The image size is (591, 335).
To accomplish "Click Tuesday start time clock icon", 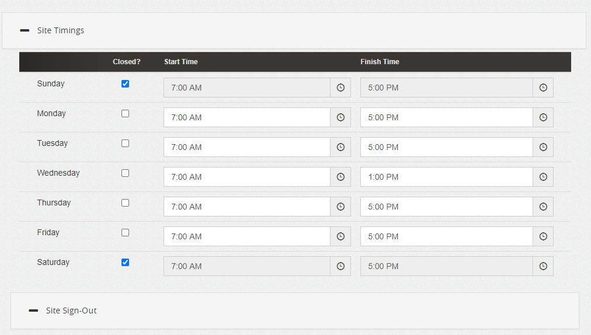I will [340, 147].
